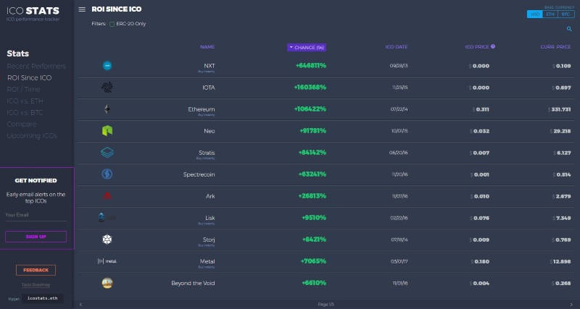Open Upcoming ICOs in the sidebar
Viewport: 580px width, 309px height.
click(32, 136)
